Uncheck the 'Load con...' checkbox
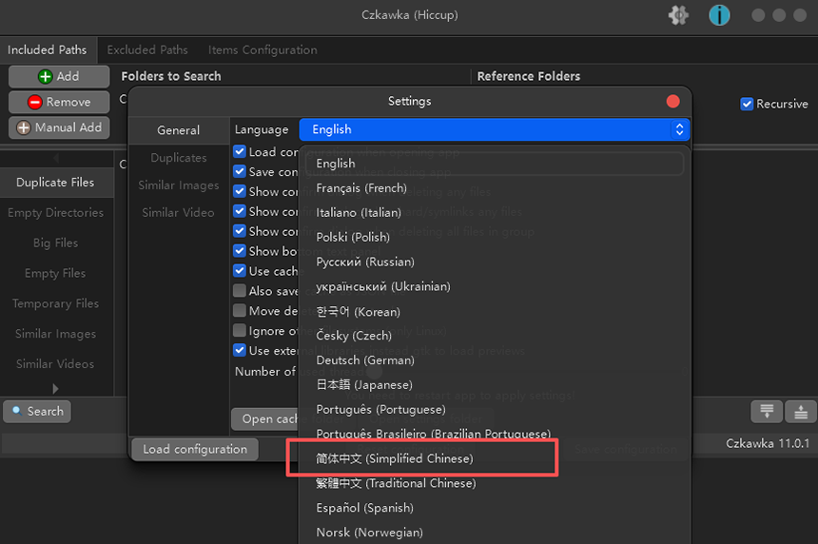Screen dimensions: 818x544 tap(240, 151)
